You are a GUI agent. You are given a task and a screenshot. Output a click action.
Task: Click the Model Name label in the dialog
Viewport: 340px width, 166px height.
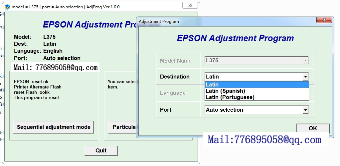[176, 61]
